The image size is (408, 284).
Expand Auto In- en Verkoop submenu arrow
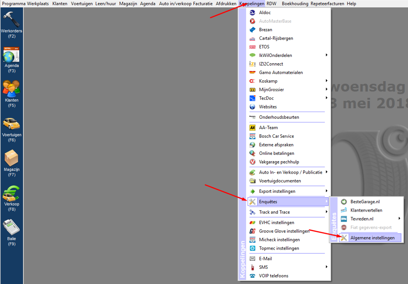[326, 172]
